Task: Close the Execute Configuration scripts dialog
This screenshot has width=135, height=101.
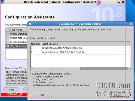Action: click(x=131, y=24)
